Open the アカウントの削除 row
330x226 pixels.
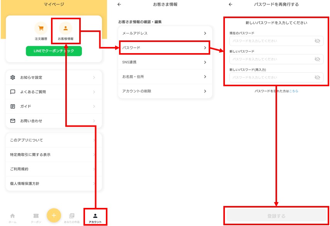pyautogui.click(x=165, y=91)
